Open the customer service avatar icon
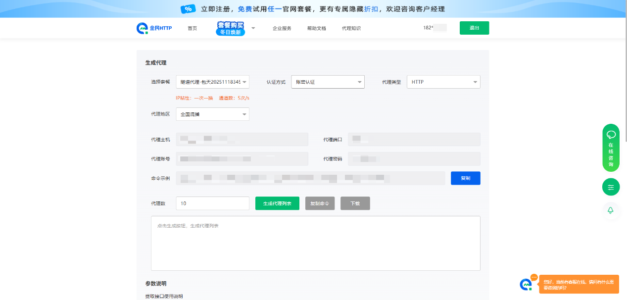Image resolution: width=627 pixels, height=300 pixels. [526, 284]
